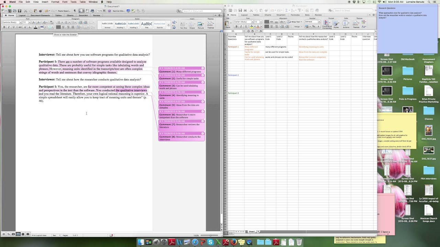Viewport: 440px width, 247px height.
Task: Open the Layout tab in Word
Action: point(22,15)
